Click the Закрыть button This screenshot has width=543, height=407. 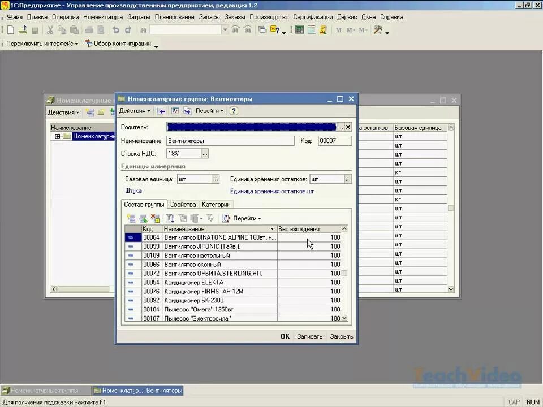click(342, 336)
